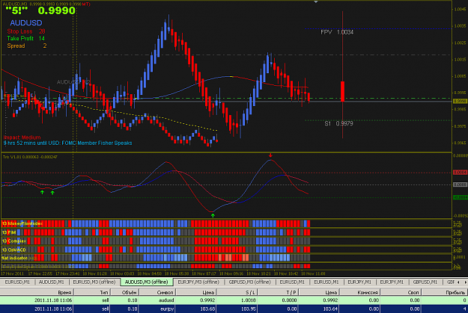
Task: Click the chart shift triangle marker at top
Action: (x=316, y=1)
